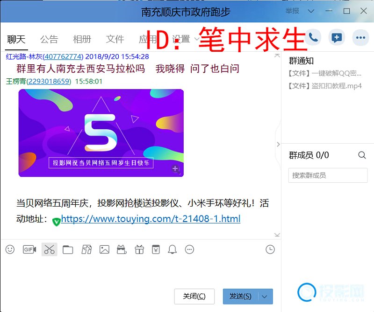Open the 相册 tab
The width and height of the screenshot is (374, 312).
click(82, 39)
